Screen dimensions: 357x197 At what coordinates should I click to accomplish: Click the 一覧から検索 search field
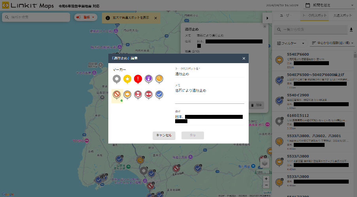311,30
